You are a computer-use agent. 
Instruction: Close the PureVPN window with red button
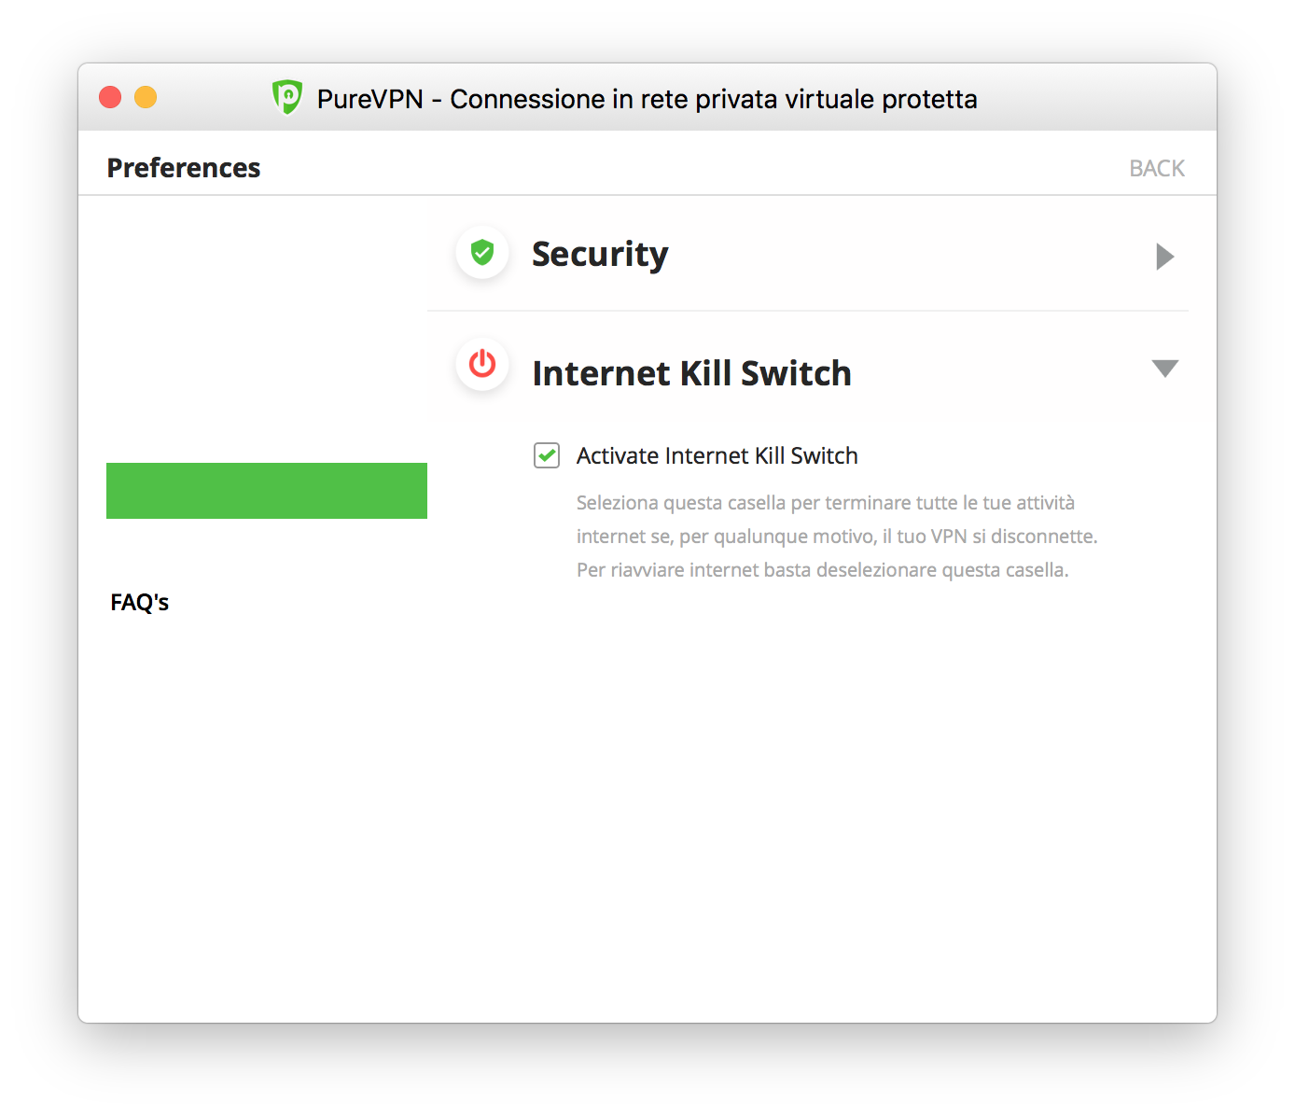pos(110,97)
